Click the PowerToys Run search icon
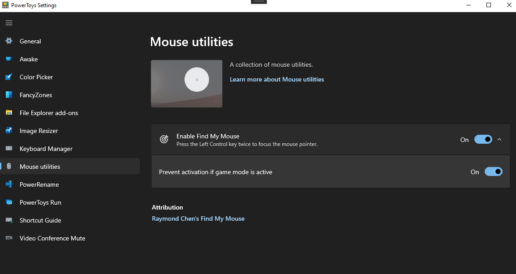Image resolution: width=516 pixels, height=274 pixels. [9, 202]
